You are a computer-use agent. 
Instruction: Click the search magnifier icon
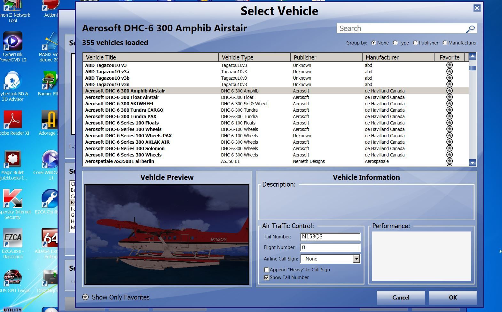[470, 29]
